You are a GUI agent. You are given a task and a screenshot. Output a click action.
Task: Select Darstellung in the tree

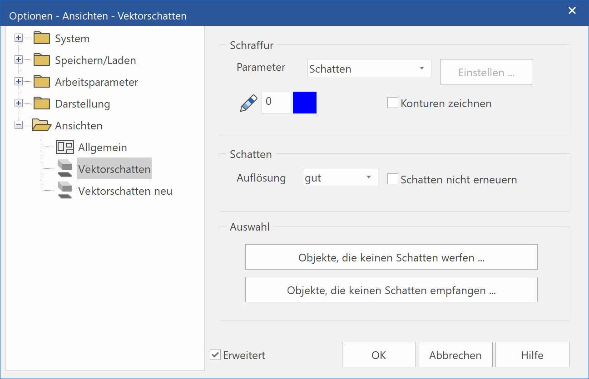(83, 104)
